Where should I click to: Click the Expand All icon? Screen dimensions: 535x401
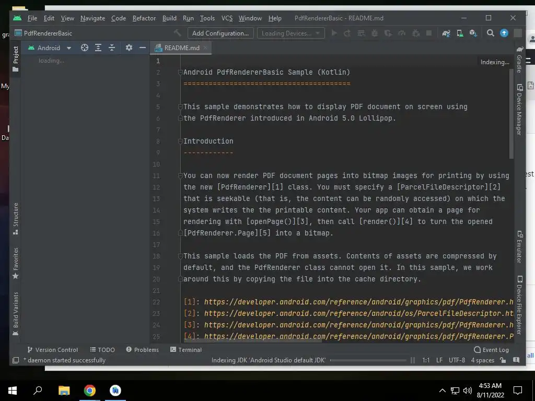(98, 48)
